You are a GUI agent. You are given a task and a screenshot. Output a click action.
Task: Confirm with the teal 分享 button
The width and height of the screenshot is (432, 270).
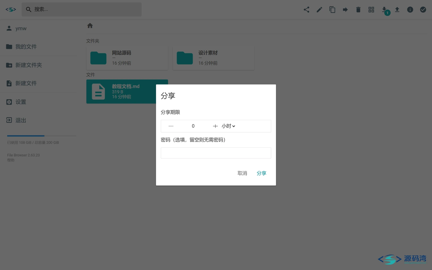[261, 173]
